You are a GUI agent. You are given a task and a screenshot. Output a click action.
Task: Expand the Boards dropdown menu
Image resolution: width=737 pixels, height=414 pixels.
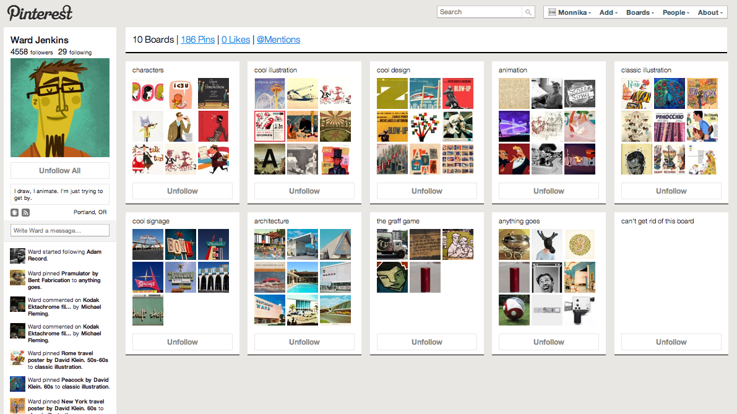click(640, 13)
